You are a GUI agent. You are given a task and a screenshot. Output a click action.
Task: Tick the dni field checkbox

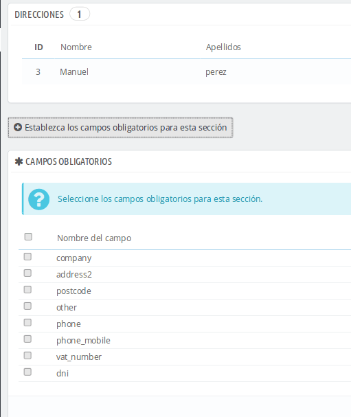coord(27,372)
